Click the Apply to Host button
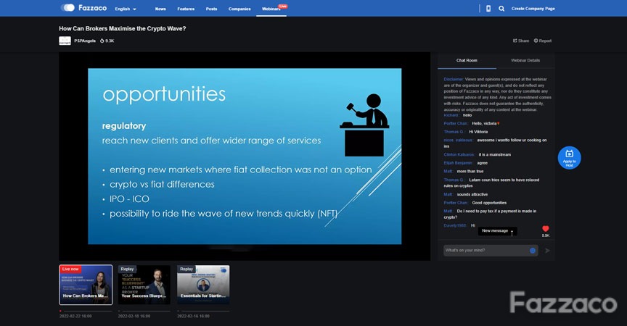 point(570,158)
